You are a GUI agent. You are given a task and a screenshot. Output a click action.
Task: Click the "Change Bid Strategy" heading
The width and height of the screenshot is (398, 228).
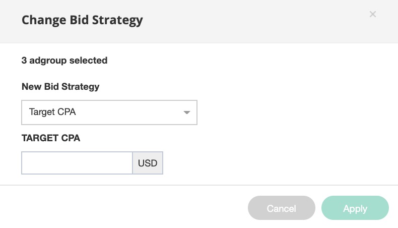click(x=82, y=20)
